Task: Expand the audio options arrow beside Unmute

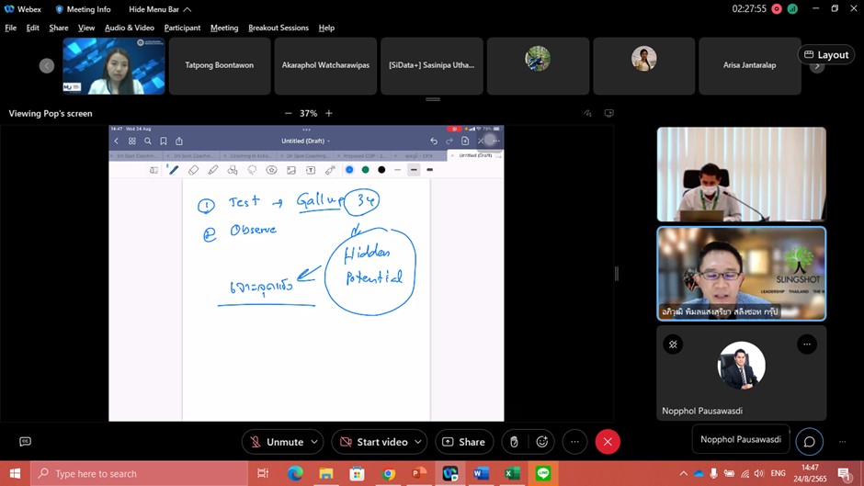Action: click(x=314, y=442)
